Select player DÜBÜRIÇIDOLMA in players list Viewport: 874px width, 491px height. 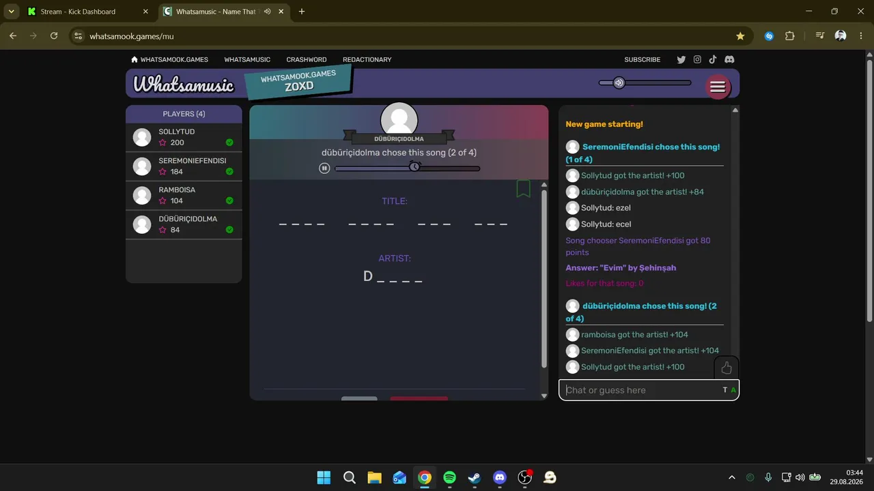pyautogui.click(x=184, y=224)
